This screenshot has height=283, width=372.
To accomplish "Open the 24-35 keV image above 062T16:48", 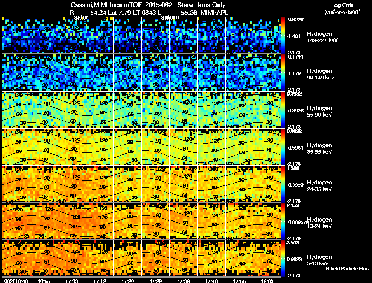I will point(16,184).
